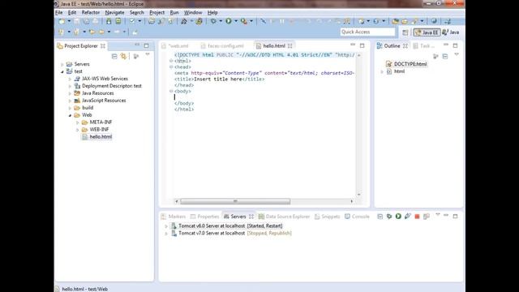Click the Save toolbar icon
519x292 pixels.
point(77,21)
